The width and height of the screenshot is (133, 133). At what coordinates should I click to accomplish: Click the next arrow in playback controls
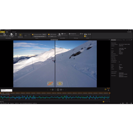click(66, 90)
